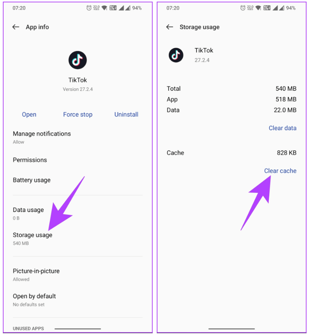309x336 pixels.
Task: Tap battery percentage in left status bar
Action: (137, 8)
